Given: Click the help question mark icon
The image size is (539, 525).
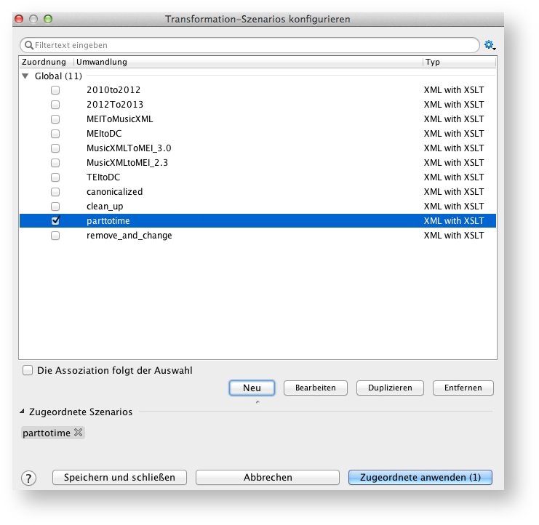Looking at the screenshot, I should (x=28, y=478).
